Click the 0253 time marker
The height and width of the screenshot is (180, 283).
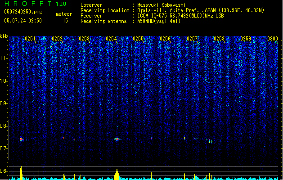(84, 39)
